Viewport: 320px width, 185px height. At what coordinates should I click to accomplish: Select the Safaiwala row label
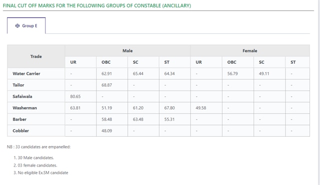point(22,96)
